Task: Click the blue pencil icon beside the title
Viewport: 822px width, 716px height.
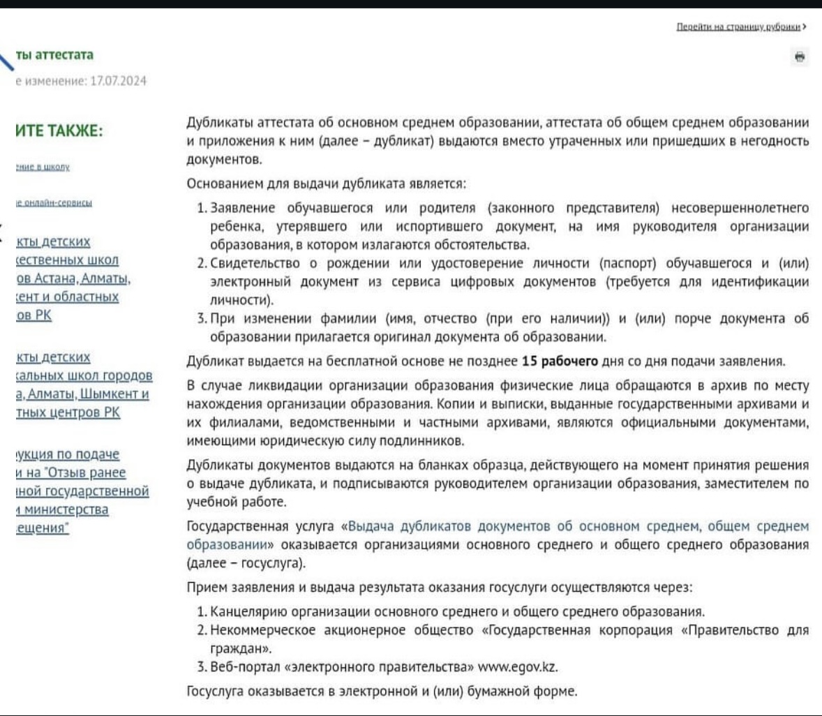Action: [x=6, y=61]
